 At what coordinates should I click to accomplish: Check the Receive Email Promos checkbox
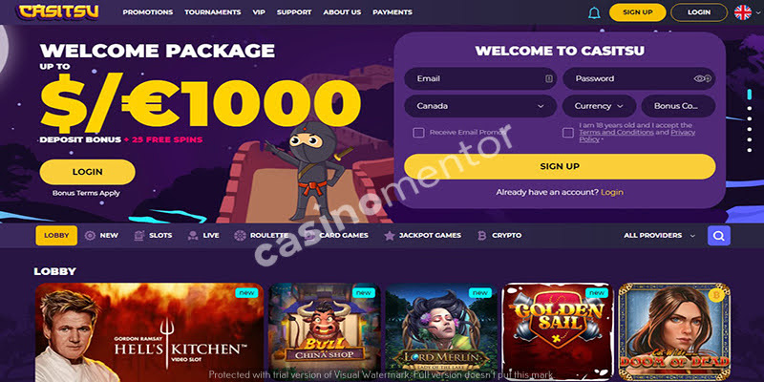[418, 133]
